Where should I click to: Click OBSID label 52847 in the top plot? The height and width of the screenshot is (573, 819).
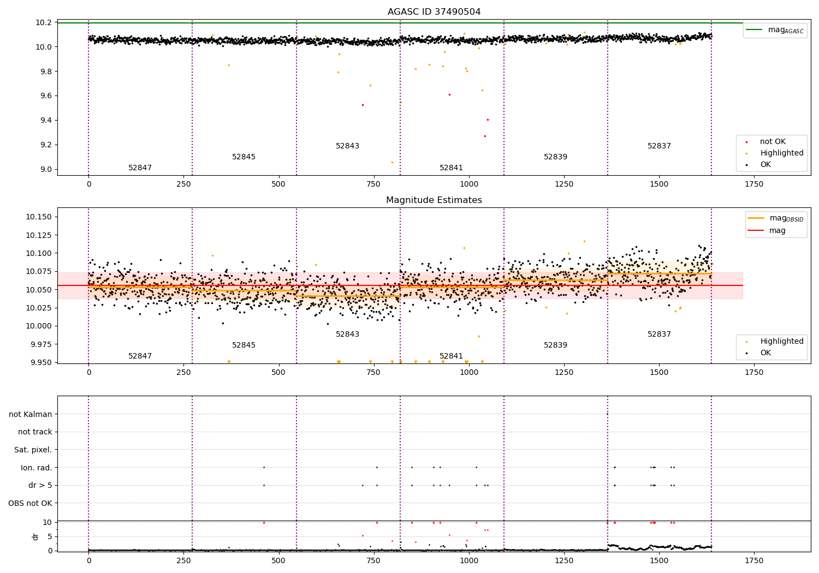tap(140, 168)
